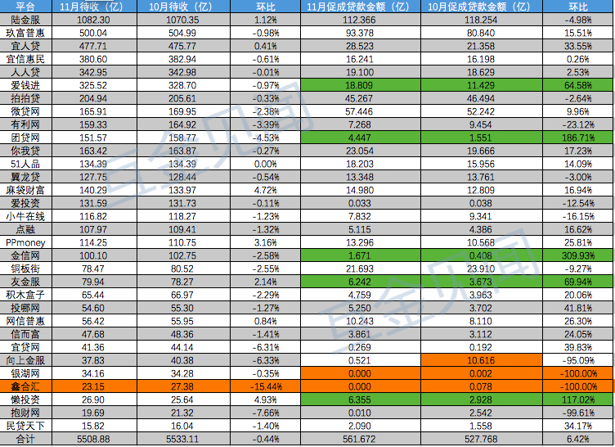Click the -95.09% cell for 向上金服
This screenshot has width=615, height=447.
pos(578,360)
